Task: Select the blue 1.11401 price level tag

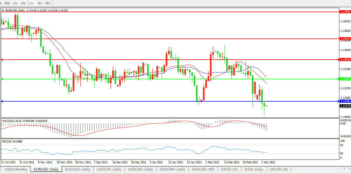Action: [345, 101]
